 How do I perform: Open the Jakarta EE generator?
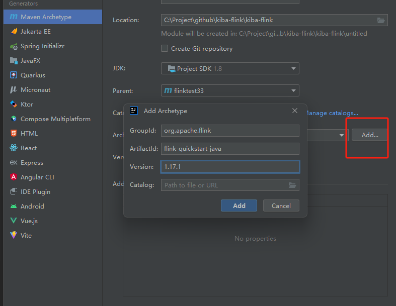tap(53, 31)
